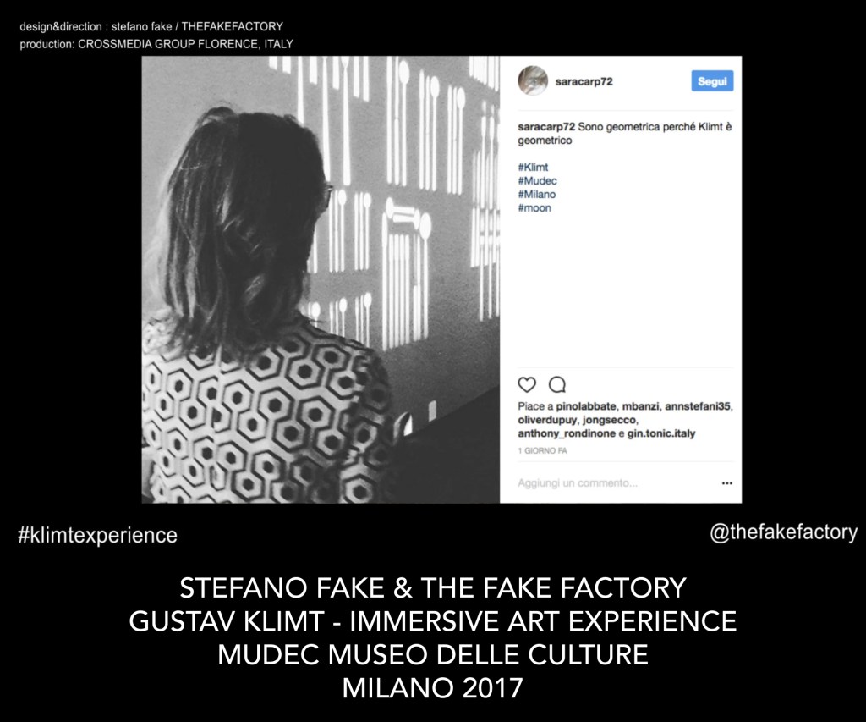Open pinolabbate's profile from likes
Image resolution: width=866 pixels, height=722 pixels.
tap(586, 406)
